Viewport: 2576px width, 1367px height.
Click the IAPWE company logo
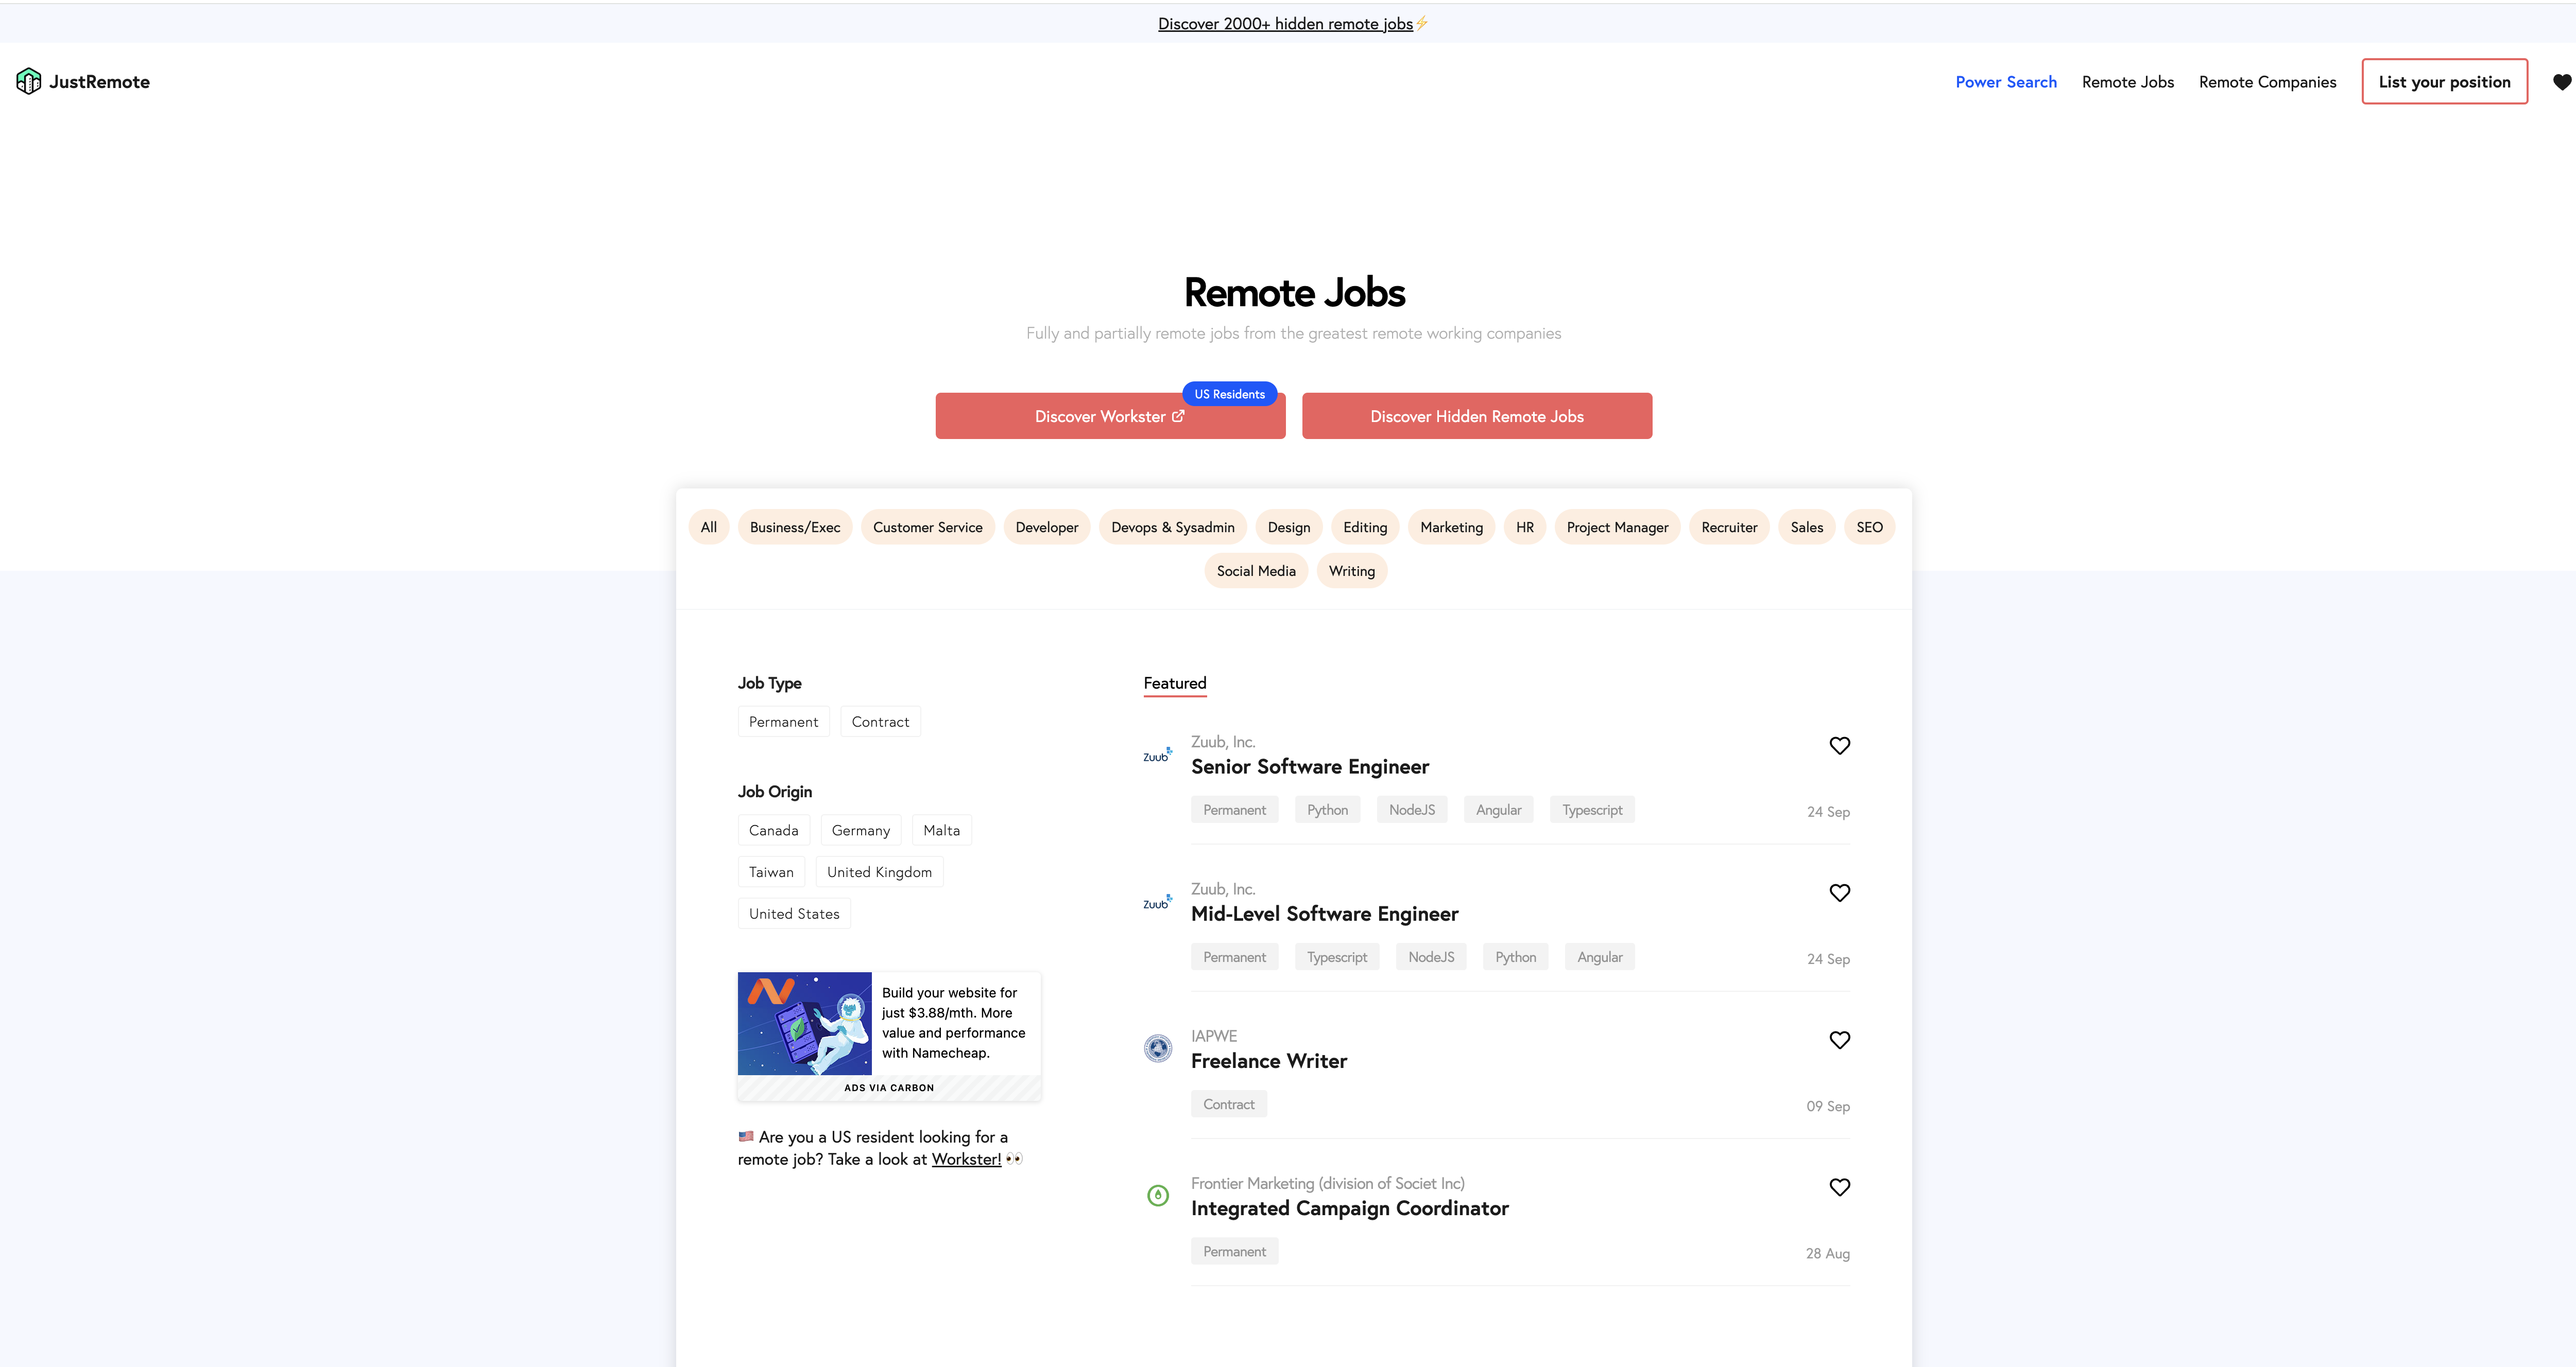[x=1158, y=1048]
